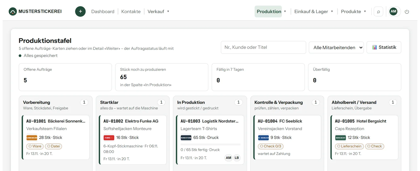Click the Vorbereitung column heading
Viewport: 420px width, 171px height.
tap(36, 102)
